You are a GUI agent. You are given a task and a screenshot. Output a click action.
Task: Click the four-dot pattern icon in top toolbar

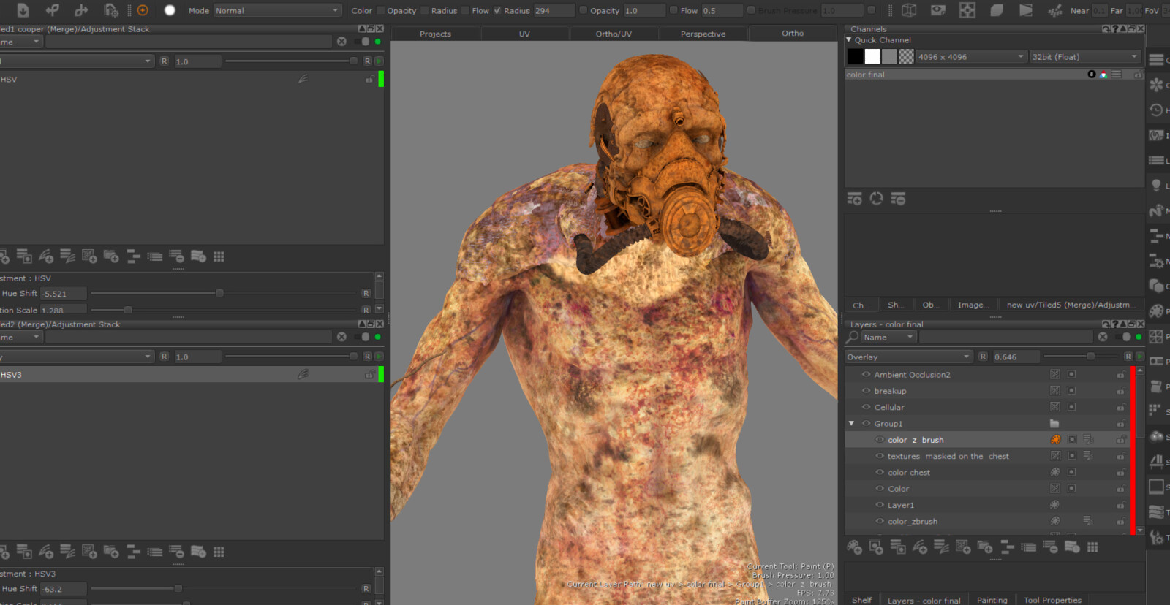967,10
